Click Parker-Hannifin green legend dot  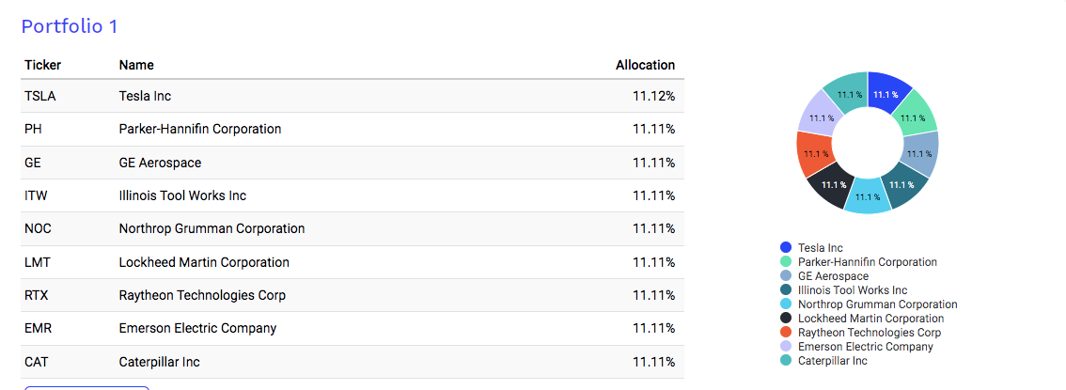coord(786,262)
